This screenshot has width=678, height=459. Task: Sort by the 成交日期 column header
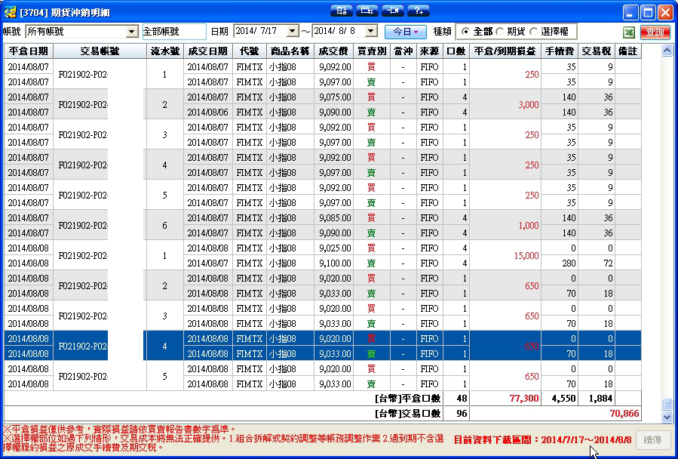(208, 51)
